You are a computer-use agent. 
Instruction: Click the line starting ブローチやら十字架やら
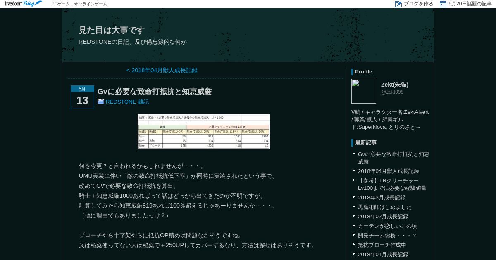(160, 235)
